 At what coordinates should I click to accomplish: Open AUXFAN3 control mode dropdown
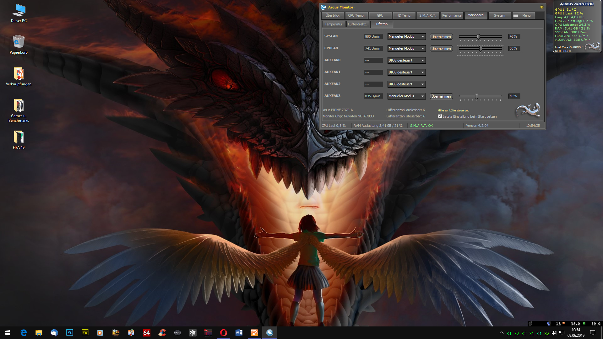tap(406, 96)
